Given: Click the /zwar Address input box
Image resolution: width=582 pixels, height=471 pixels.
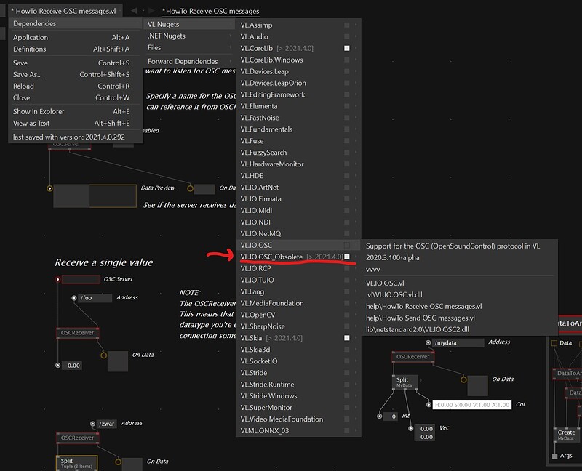Looking at the screenshot, I should pyautogui.click(x=106, y=424).
